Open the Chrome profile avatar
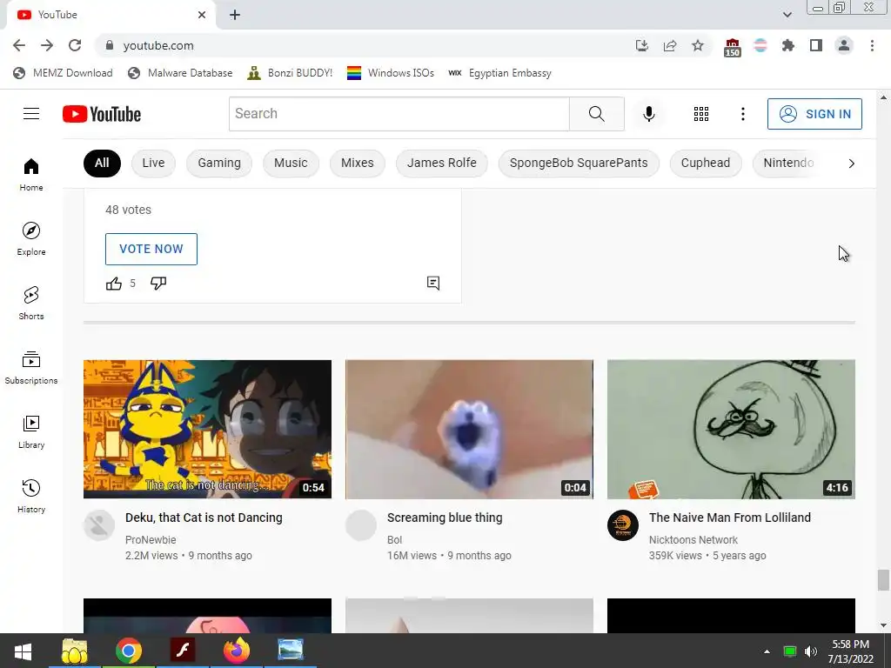This screenshot has height=668, width=891. coord(844,45)
